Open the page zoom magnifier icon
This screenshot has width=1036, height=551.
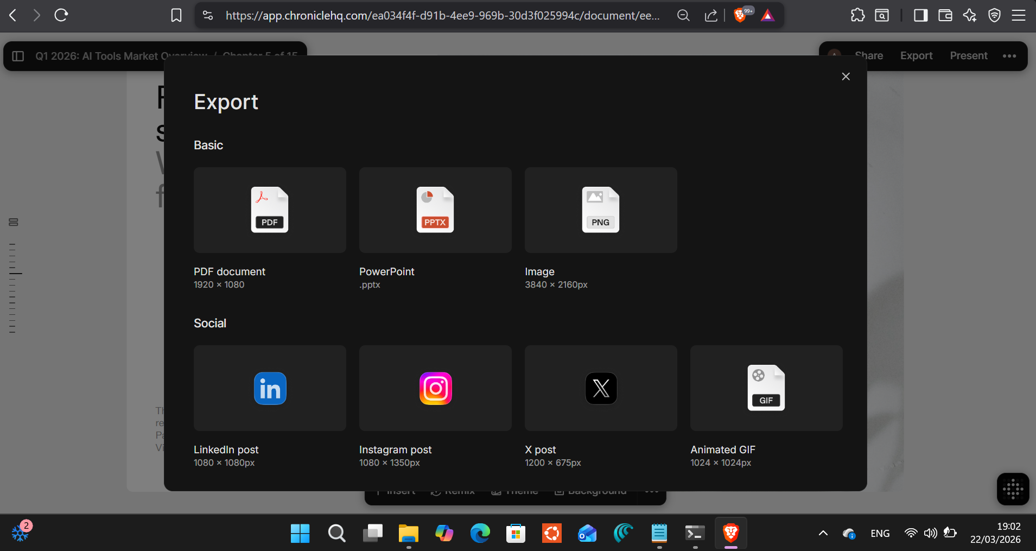pyautogui.click(x=683, y=15)
